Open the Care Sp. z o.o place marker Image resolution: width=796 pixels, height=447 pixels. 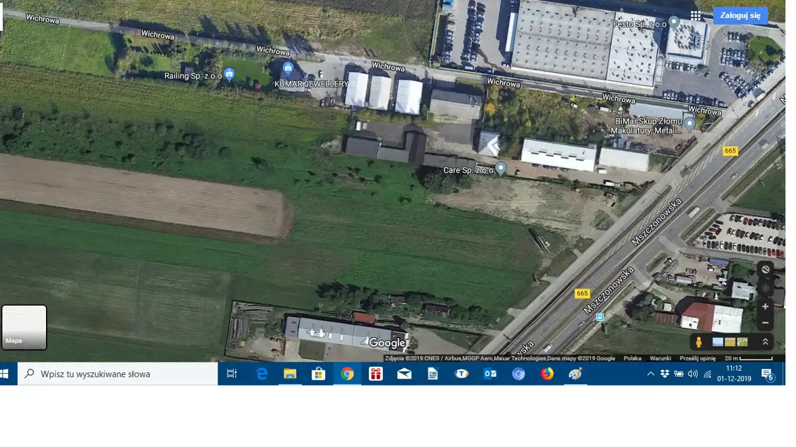click(501, 168)
